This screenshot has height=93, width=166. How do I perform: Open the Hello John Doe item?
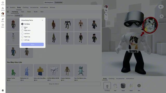point(40,72)
